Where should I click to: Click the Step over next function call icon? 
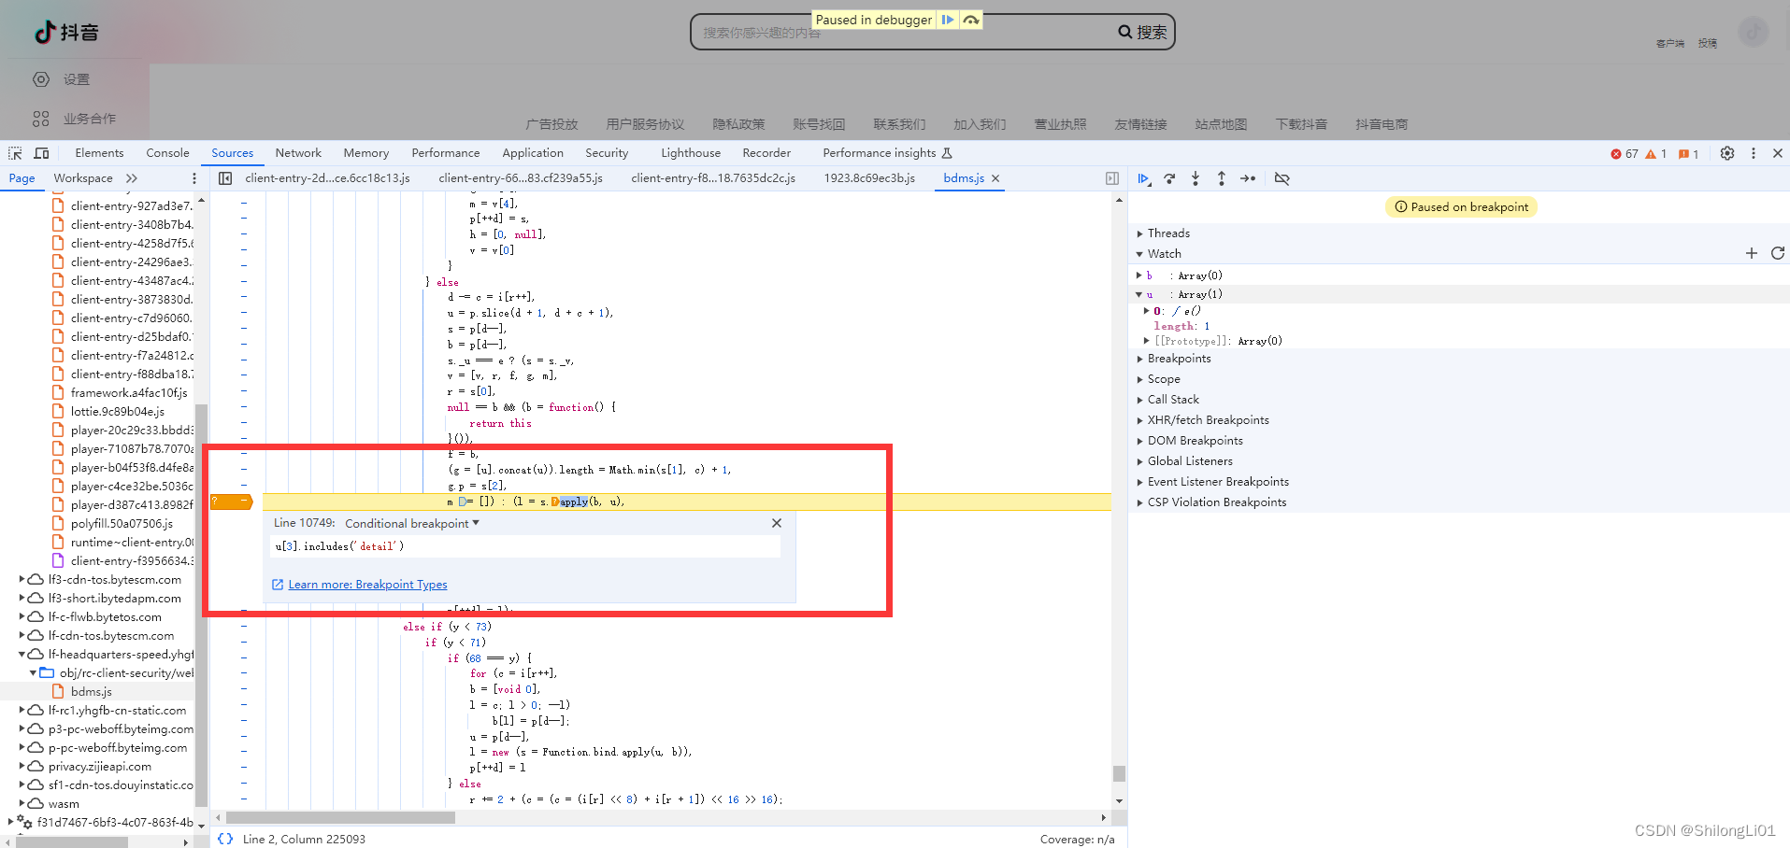coord(1169,178)
